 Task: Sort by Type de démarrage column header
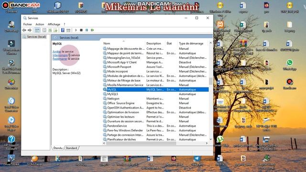[x=193, y=43]
